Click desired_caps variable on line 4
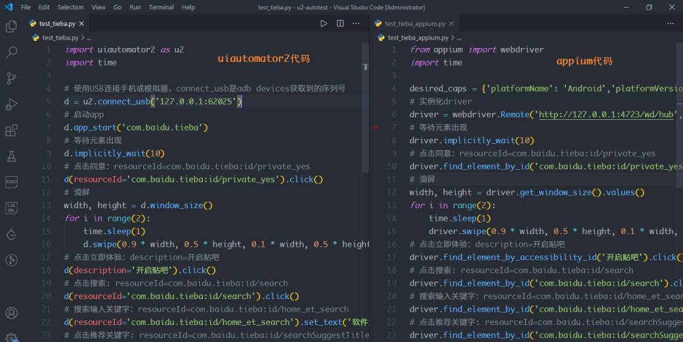 click(438, 88)
